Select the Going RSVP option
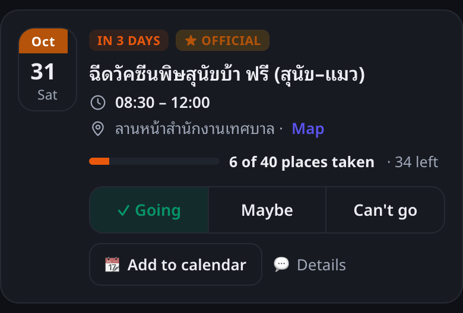463x313 pixels. pos(149,210)
